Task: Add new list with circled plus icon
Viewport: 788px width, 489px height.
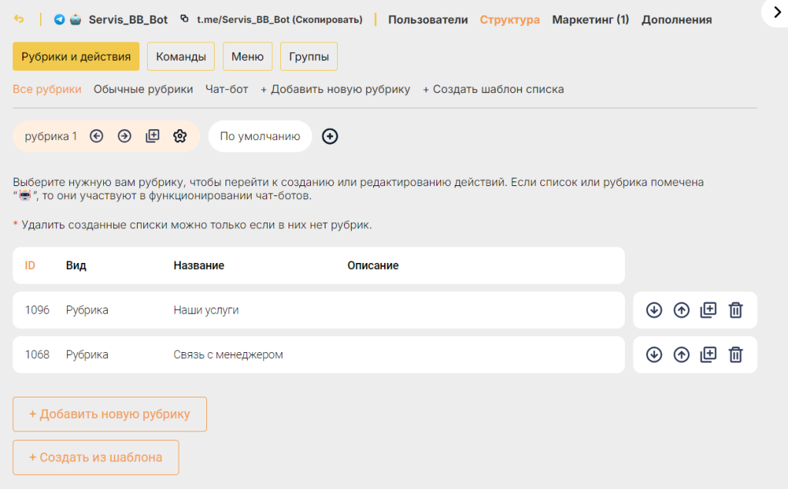Action: pos(329,136)
